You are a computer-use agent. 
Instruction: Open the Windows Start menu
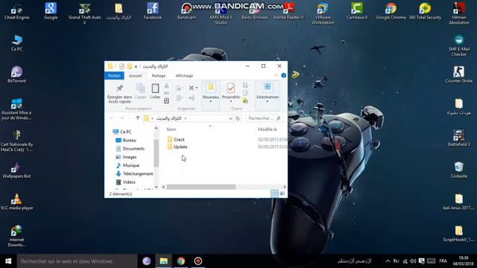coord(8,261)
